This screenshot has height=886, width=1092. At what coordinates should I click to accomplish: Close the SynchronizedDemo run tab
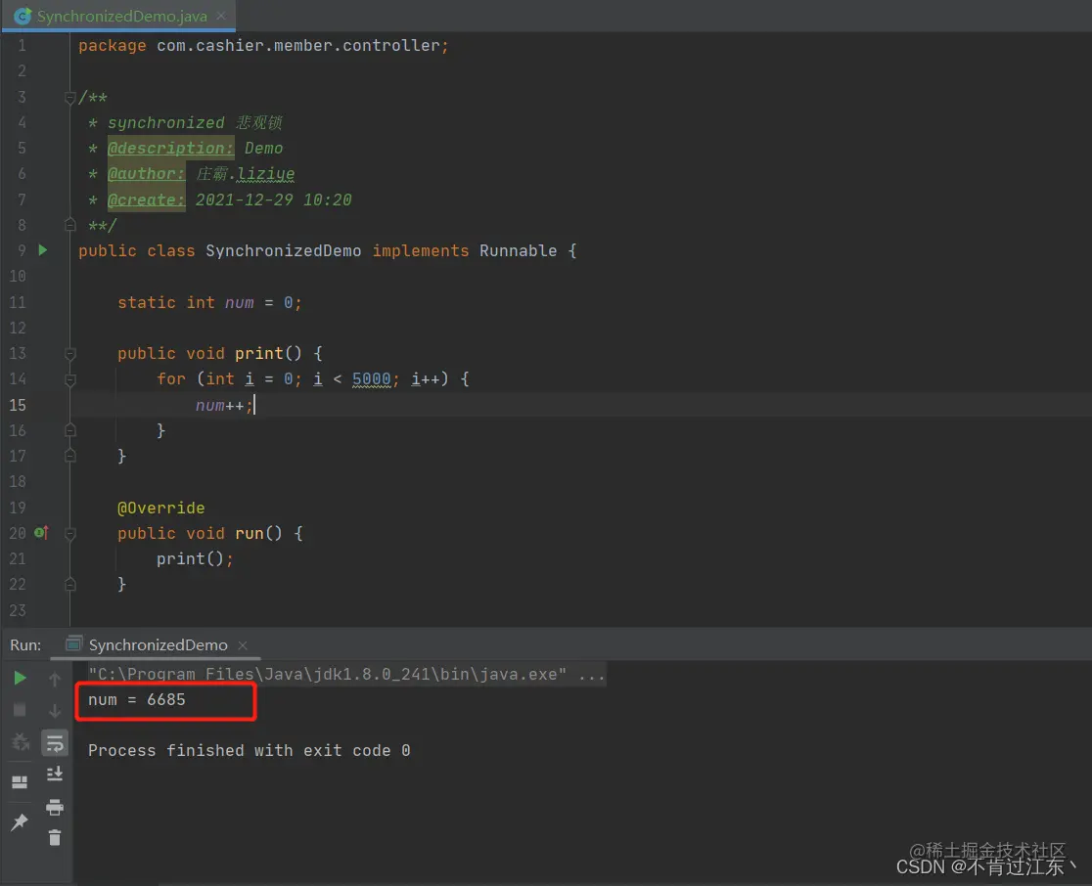[x=243, y=645]
